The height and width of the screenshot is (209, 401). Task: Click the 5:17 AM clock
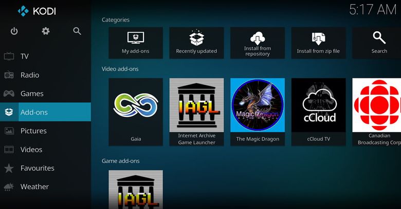373,10
